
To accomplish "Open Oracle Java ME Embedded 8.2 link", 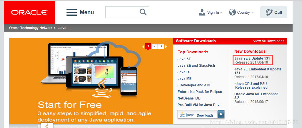I will coord(256,96).
